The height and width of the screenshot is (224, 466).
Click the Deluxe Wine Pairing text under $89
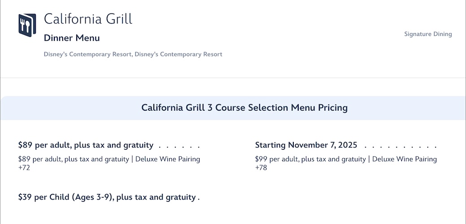click(168, 159)
